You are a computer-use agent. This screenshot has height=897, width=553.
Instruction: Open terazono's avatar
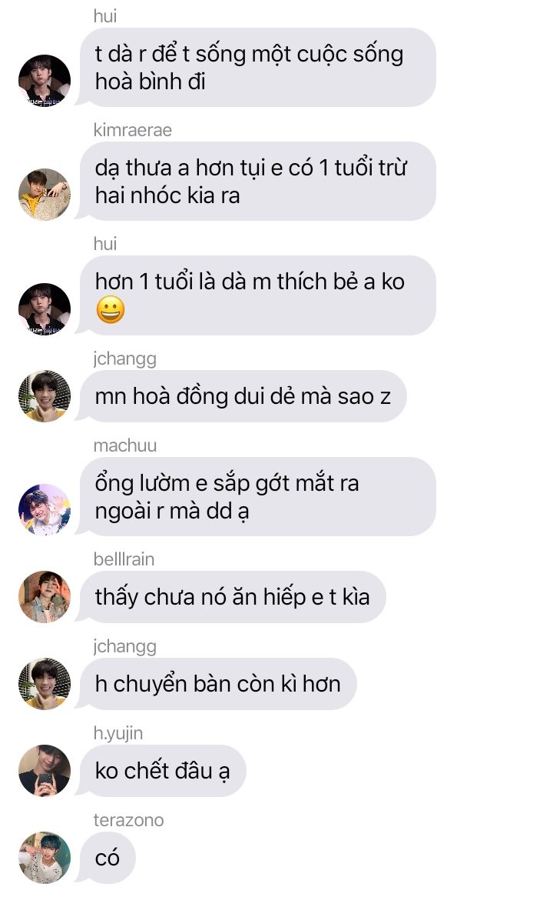(45, 858)
